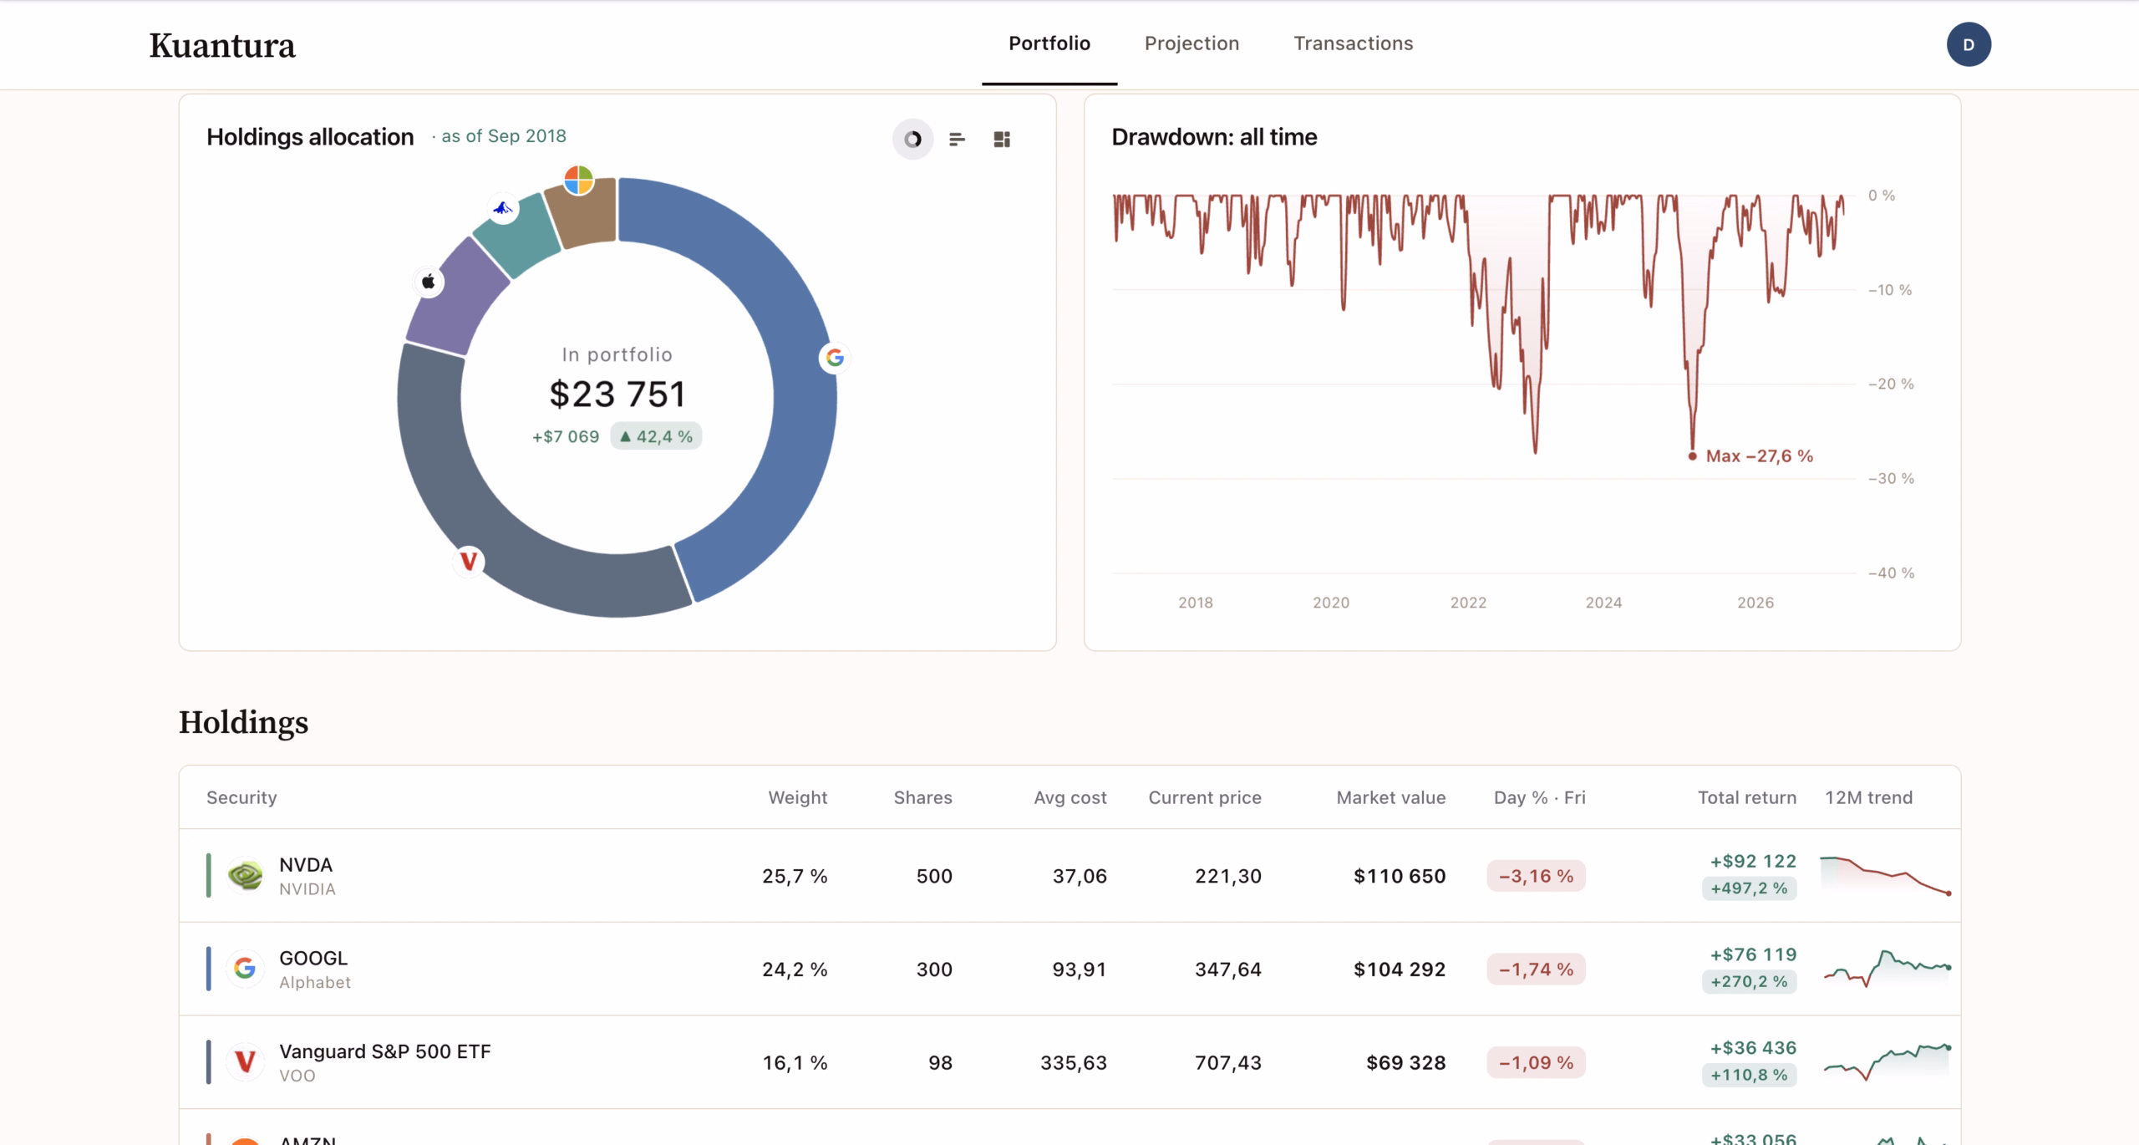Click the Current price column header
2139x1145 pixels.
(x=1205, y=797)
